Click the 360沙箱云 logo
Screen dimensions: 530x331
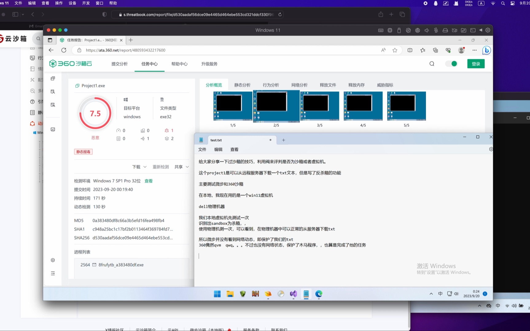point(71,64)
